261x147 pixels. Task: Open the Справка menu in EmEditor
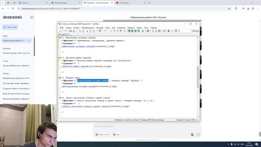pos(153,28)
